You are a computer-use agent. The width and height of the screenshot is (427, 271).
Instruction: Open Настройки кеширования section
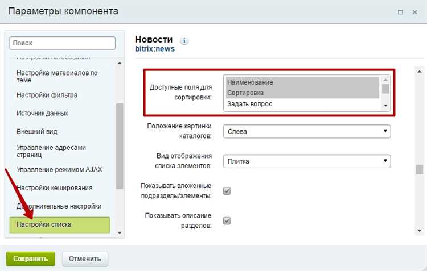click(x=55, y=188)
